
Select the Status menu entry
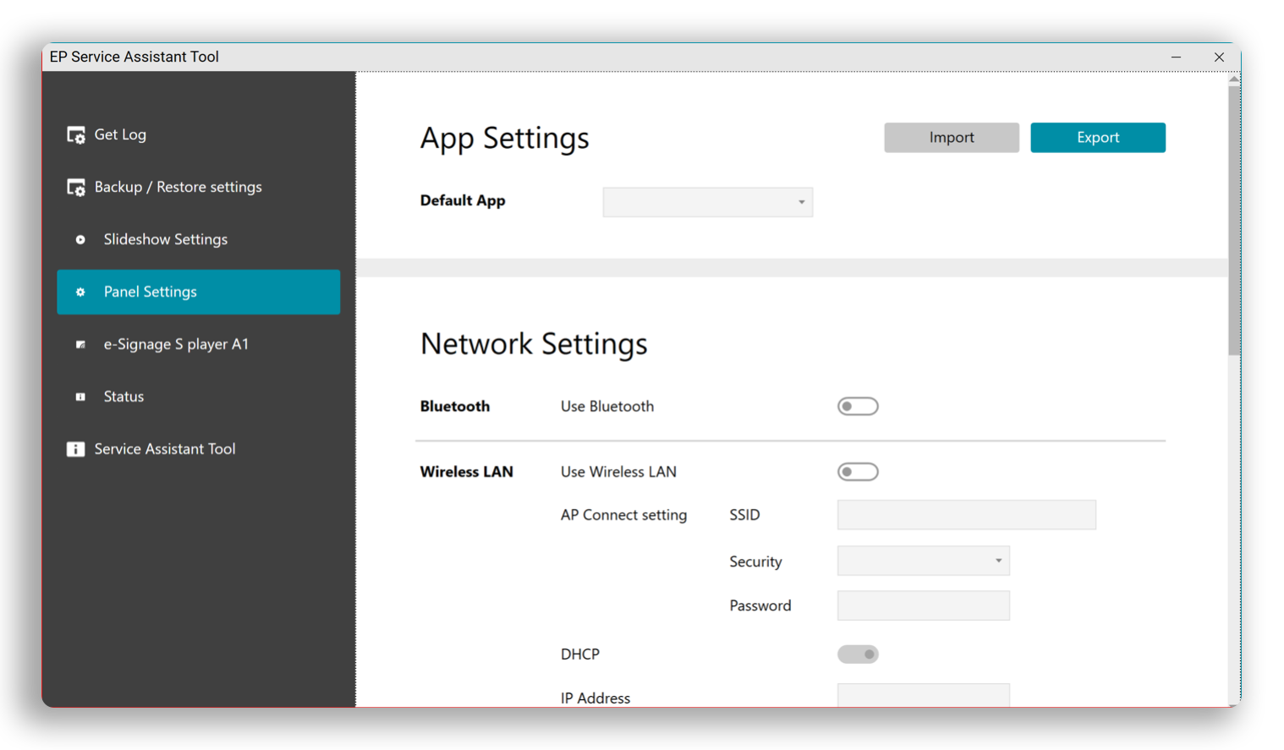tap(123, 397)
